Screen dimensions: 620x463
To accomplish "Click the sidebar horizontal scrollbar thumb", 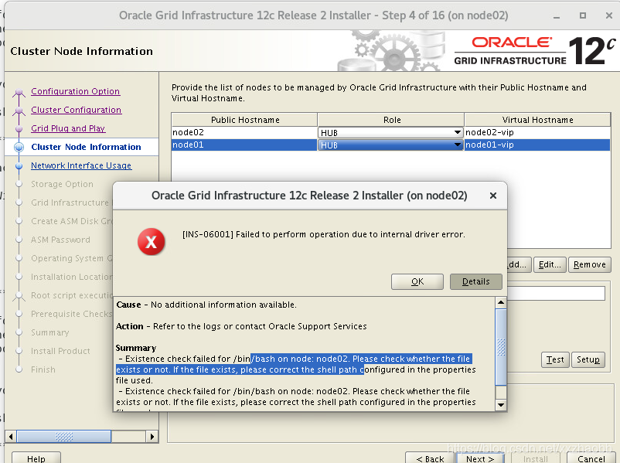I will tap(64, 437).
